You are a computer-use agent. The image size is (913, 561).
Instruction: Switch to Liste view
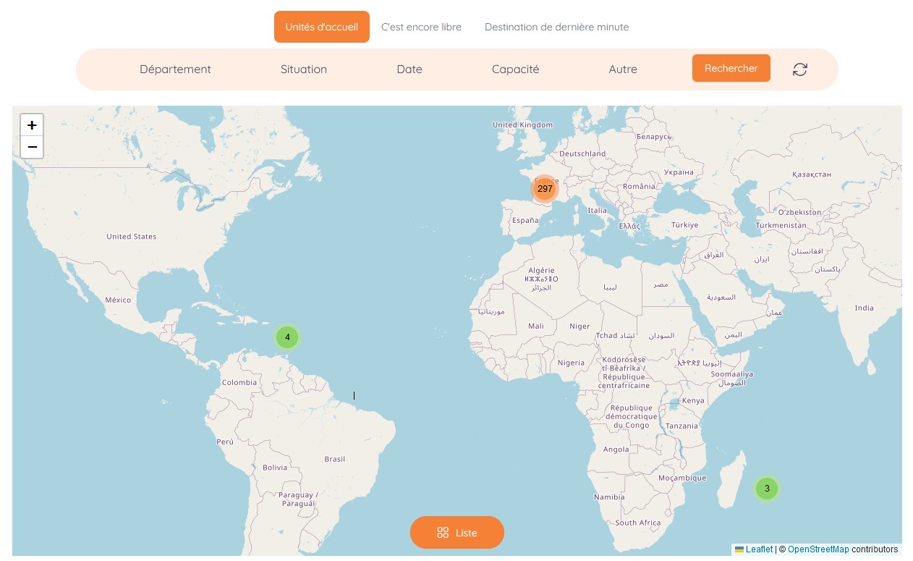point(457,533)
